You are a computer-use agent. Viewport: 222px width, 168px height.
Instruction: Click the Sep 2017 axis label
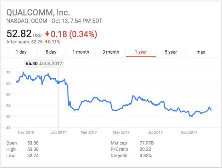click(188, 132)
